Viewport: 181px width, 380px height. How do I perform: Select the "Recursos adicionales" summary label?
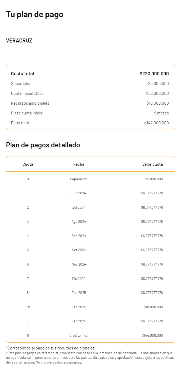point(30,103)
